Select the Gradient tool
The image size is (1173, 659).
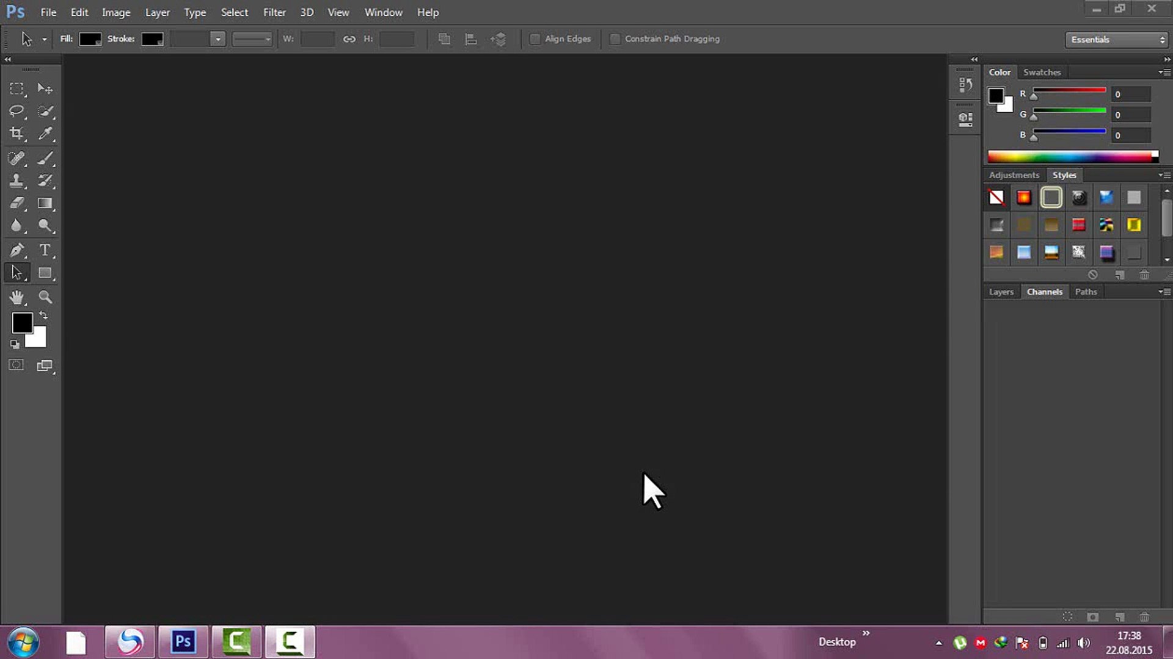click(45, 203)
